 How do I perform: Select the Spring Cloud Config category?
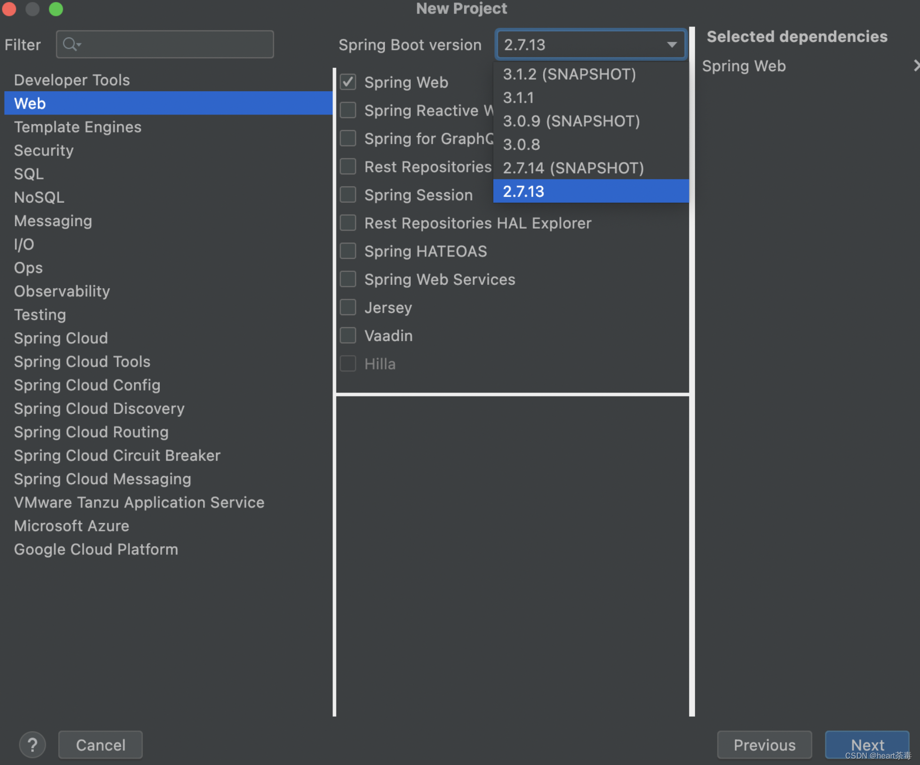click(x=168, y=384)
